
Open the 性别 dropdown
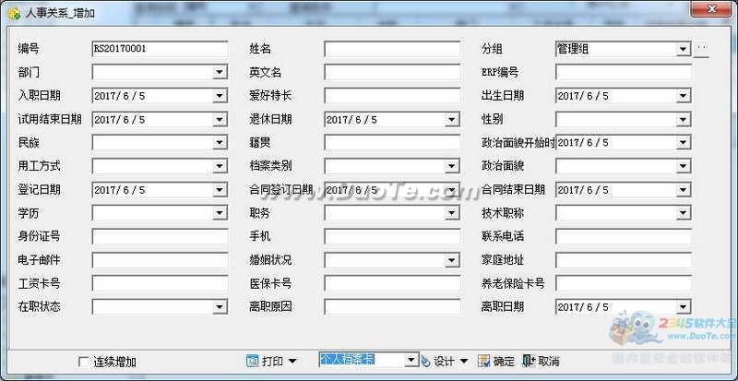[x=683, y=119]
